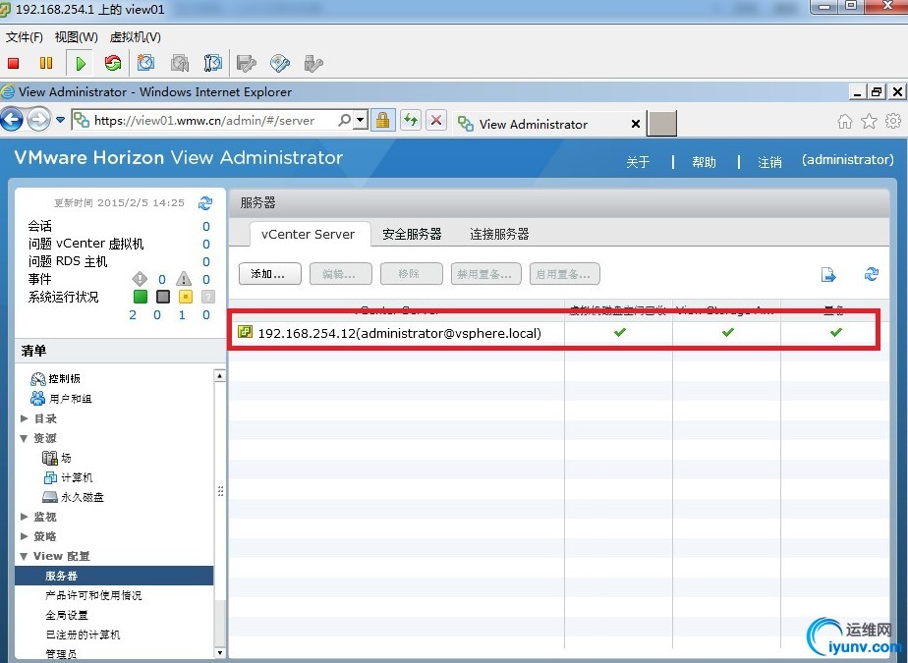Click the 关于 link in the header
This screenshot has height=663, width=908.
[x=638, y=162]
